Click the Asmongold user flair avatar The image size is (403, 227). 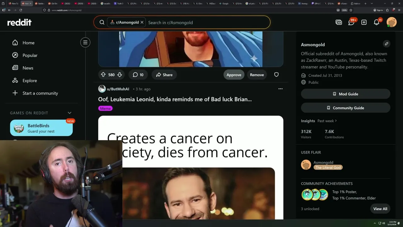click(306, 165)
